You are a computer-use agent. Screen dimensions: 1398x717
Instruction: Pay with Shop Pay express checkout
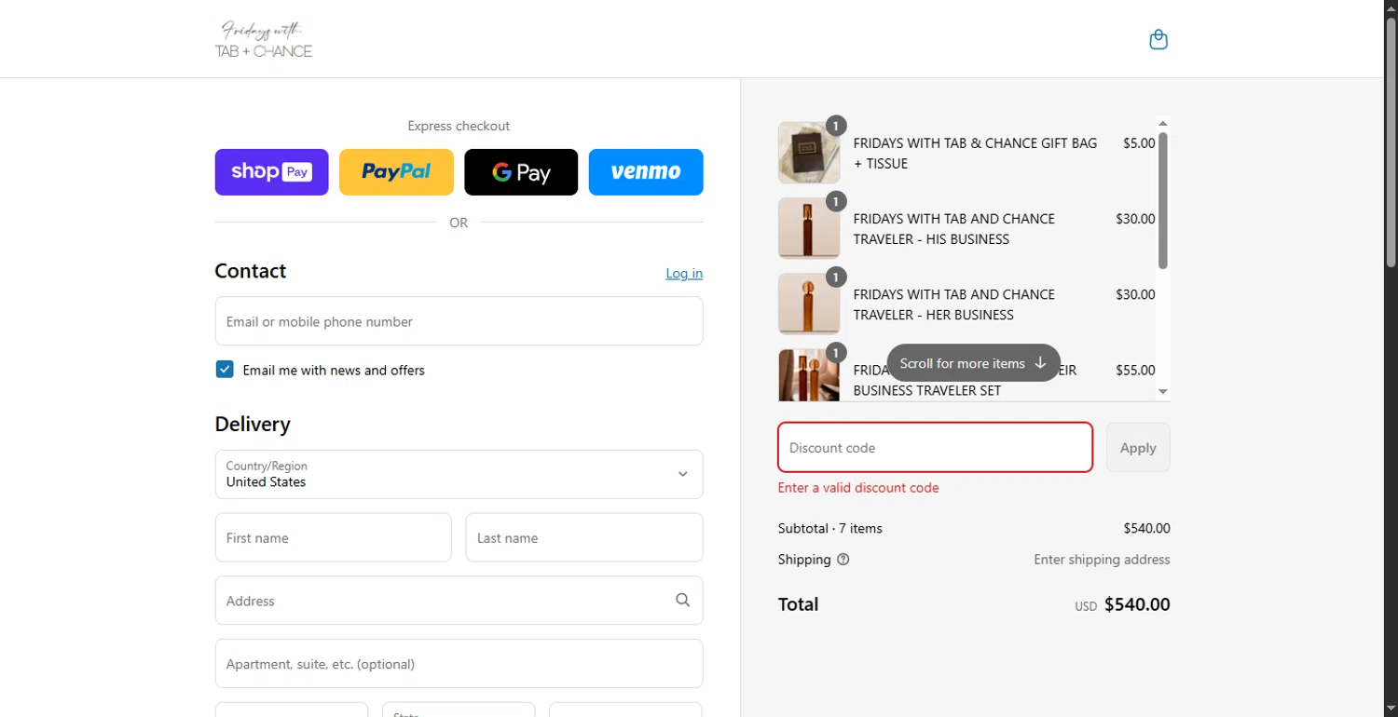pos(271,172)
